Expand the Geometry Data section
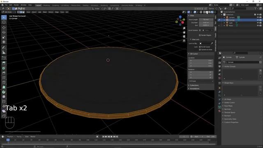Screen dimensions: 263x148 pos(230,119)
